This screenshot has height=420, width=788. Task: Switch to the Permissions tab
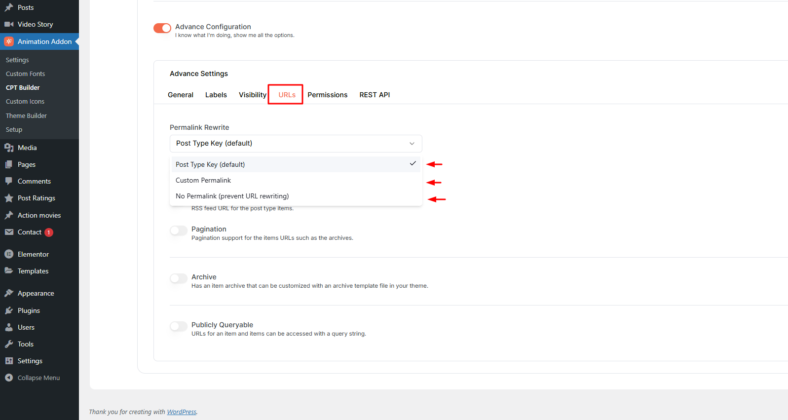tap(328, 95)
